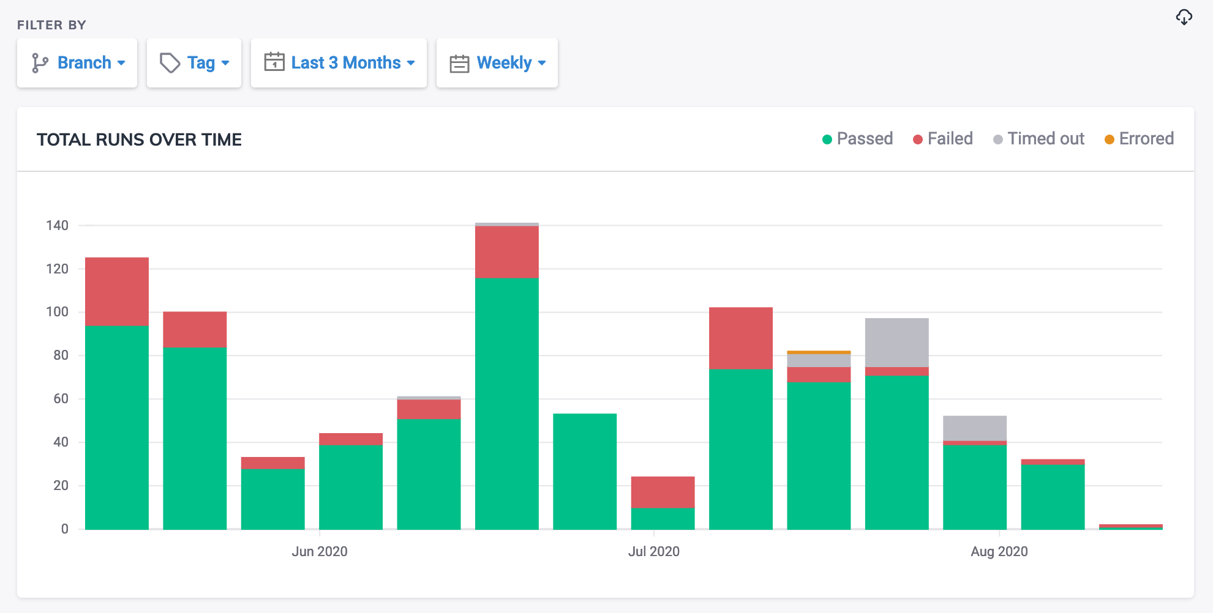Click the orange Errored legend dot

coord(1108,139)
